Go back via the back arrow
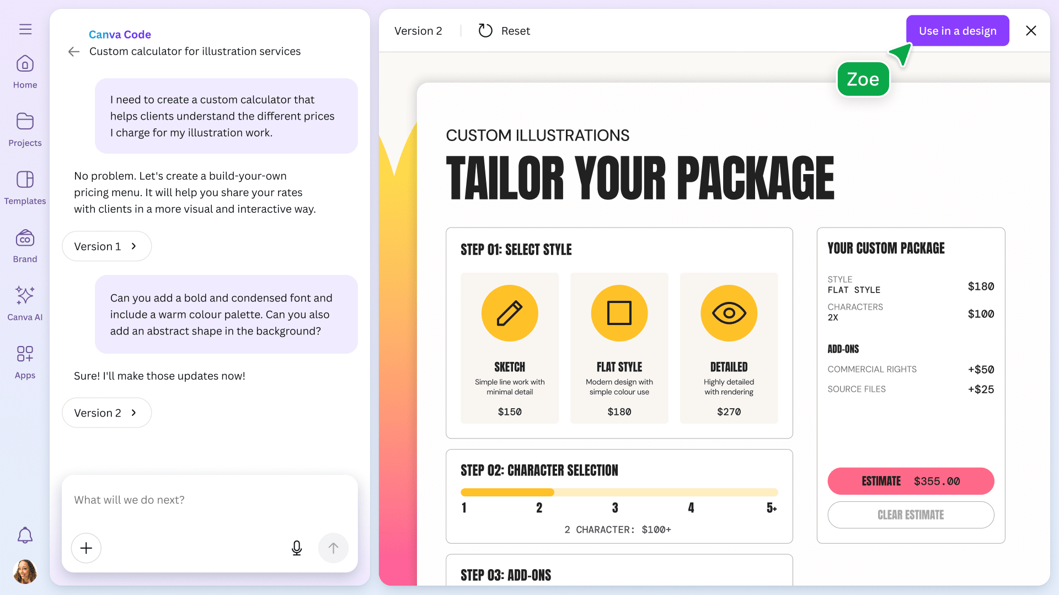The width and height of the screenshot is (1059, 595). click(73, 51)
